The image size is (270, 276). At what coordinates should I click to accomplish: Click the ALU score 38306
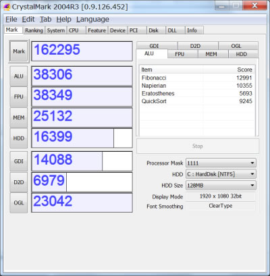[x=82, y=76]
